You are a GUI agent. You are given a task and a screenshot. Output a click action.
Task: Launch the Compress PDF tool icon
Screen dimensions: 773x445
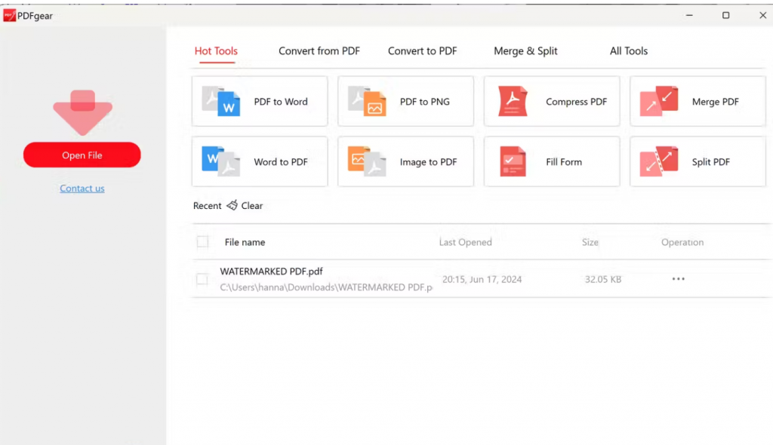[513, 101]
